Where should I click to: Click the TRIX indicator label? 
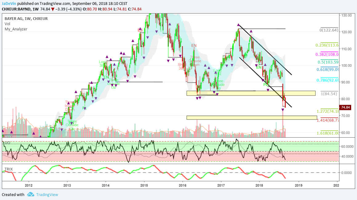click(x=9, y=169)
